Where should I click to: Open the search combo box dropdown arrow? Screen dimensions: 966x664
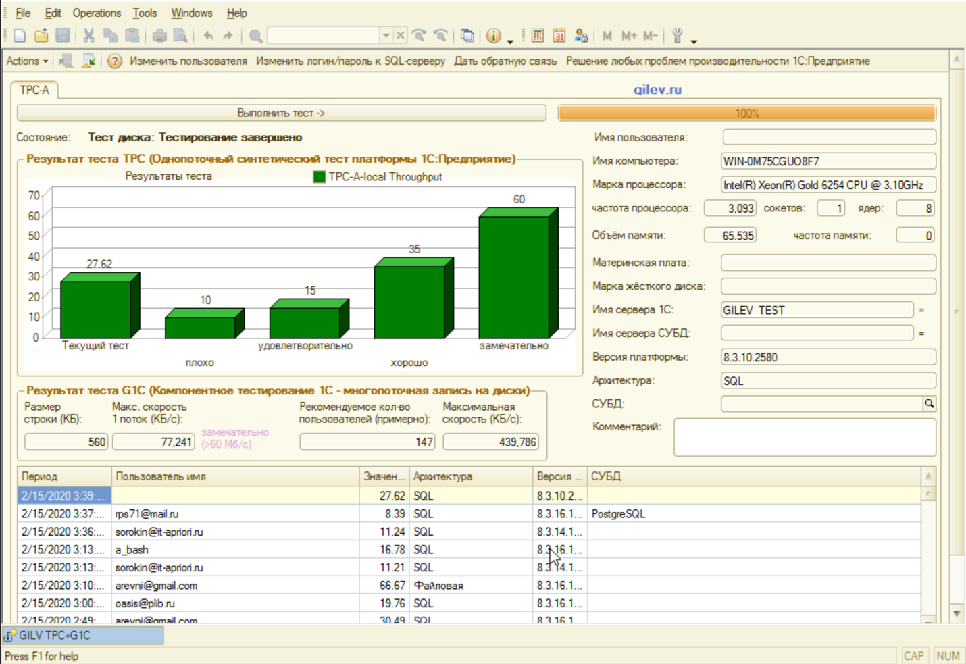[386, 36]
